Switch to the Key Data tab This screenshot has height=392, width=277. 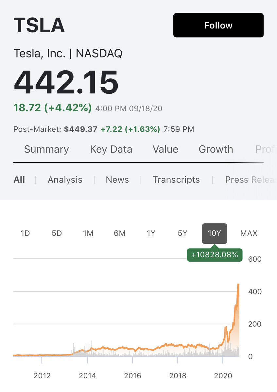pos(111,149)
